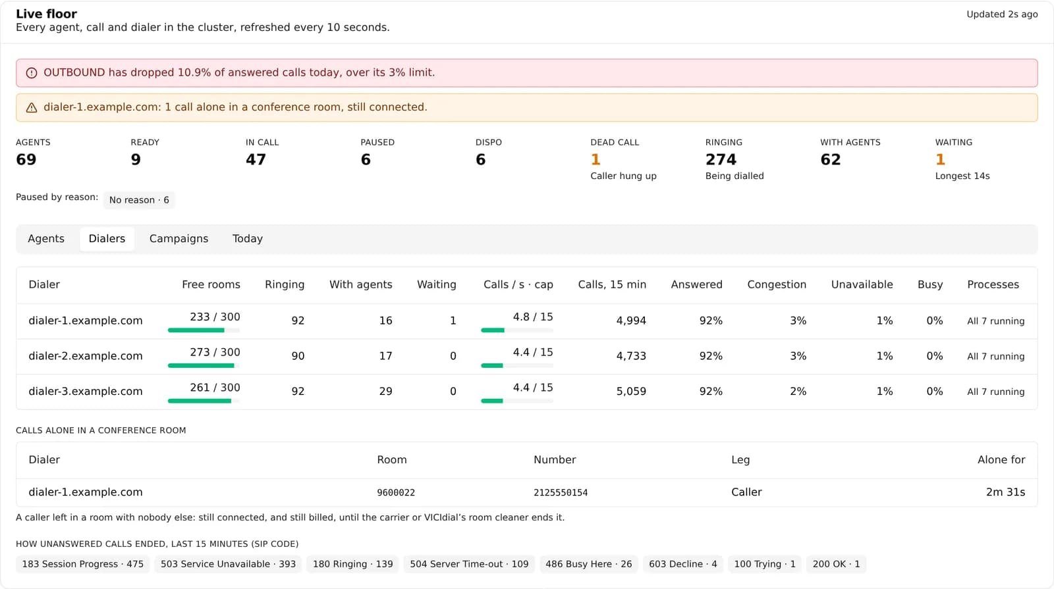Click the Waiting stat 'Longest 14s' text

[962, 176]
